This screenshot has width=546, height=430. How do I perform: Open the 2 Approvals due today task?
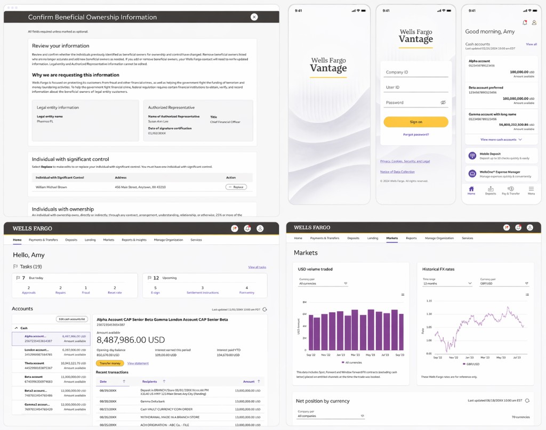tap(29, 290)
